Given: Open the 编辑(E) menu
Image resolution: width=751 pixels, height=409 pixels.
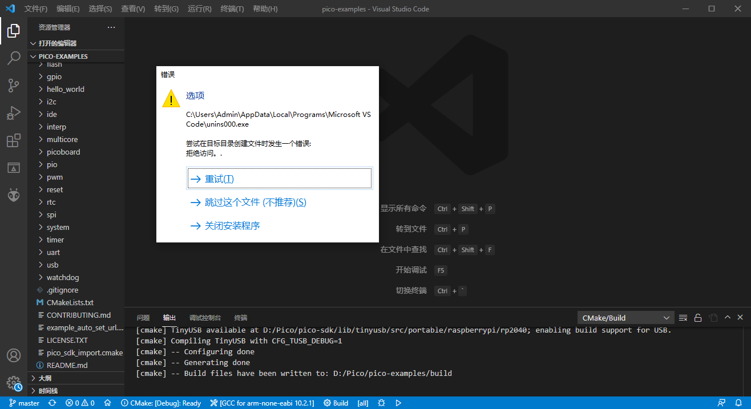Looking at the screenshot, I should pyautogui.click(x=68, y=9).
